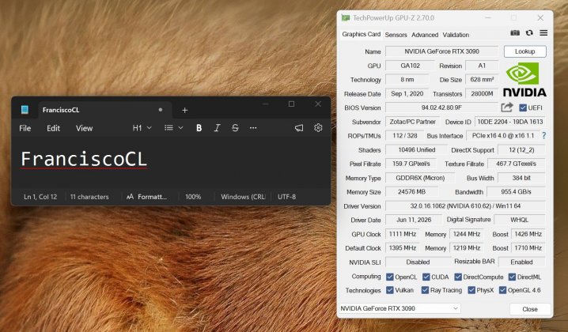Click the Digital Signature WHQL value
Image resolution: width=568 pixels, height=332 pixels.
pyautogui.click(x=520, y=220)
